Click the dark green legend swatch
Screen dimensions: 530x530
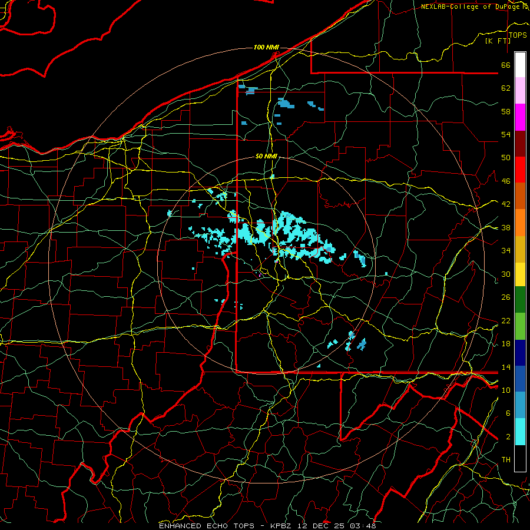pos(520,300)
